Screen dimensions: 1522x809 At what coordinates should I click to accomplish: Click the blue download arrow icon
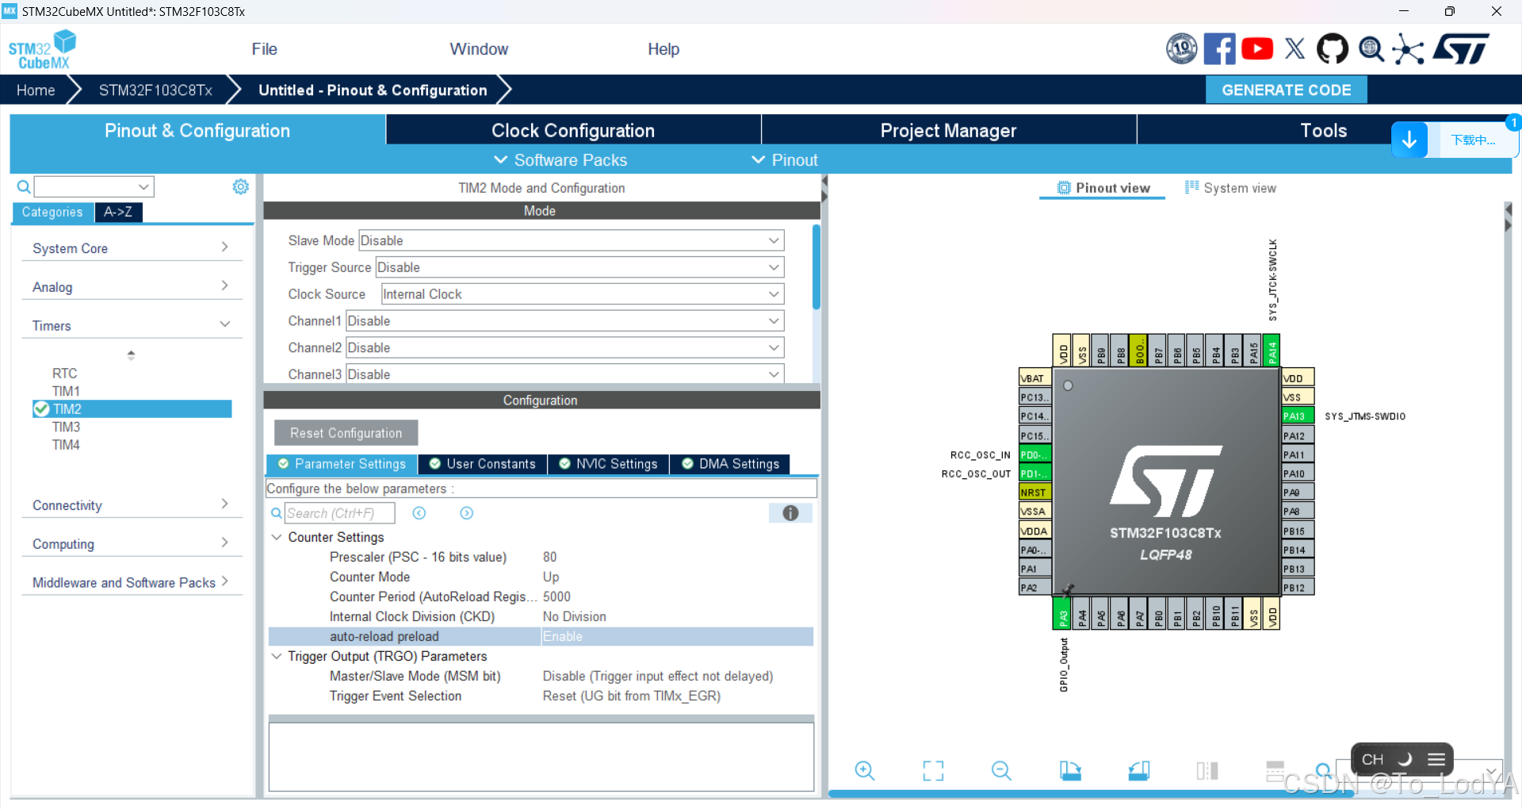coord(1409,140)
